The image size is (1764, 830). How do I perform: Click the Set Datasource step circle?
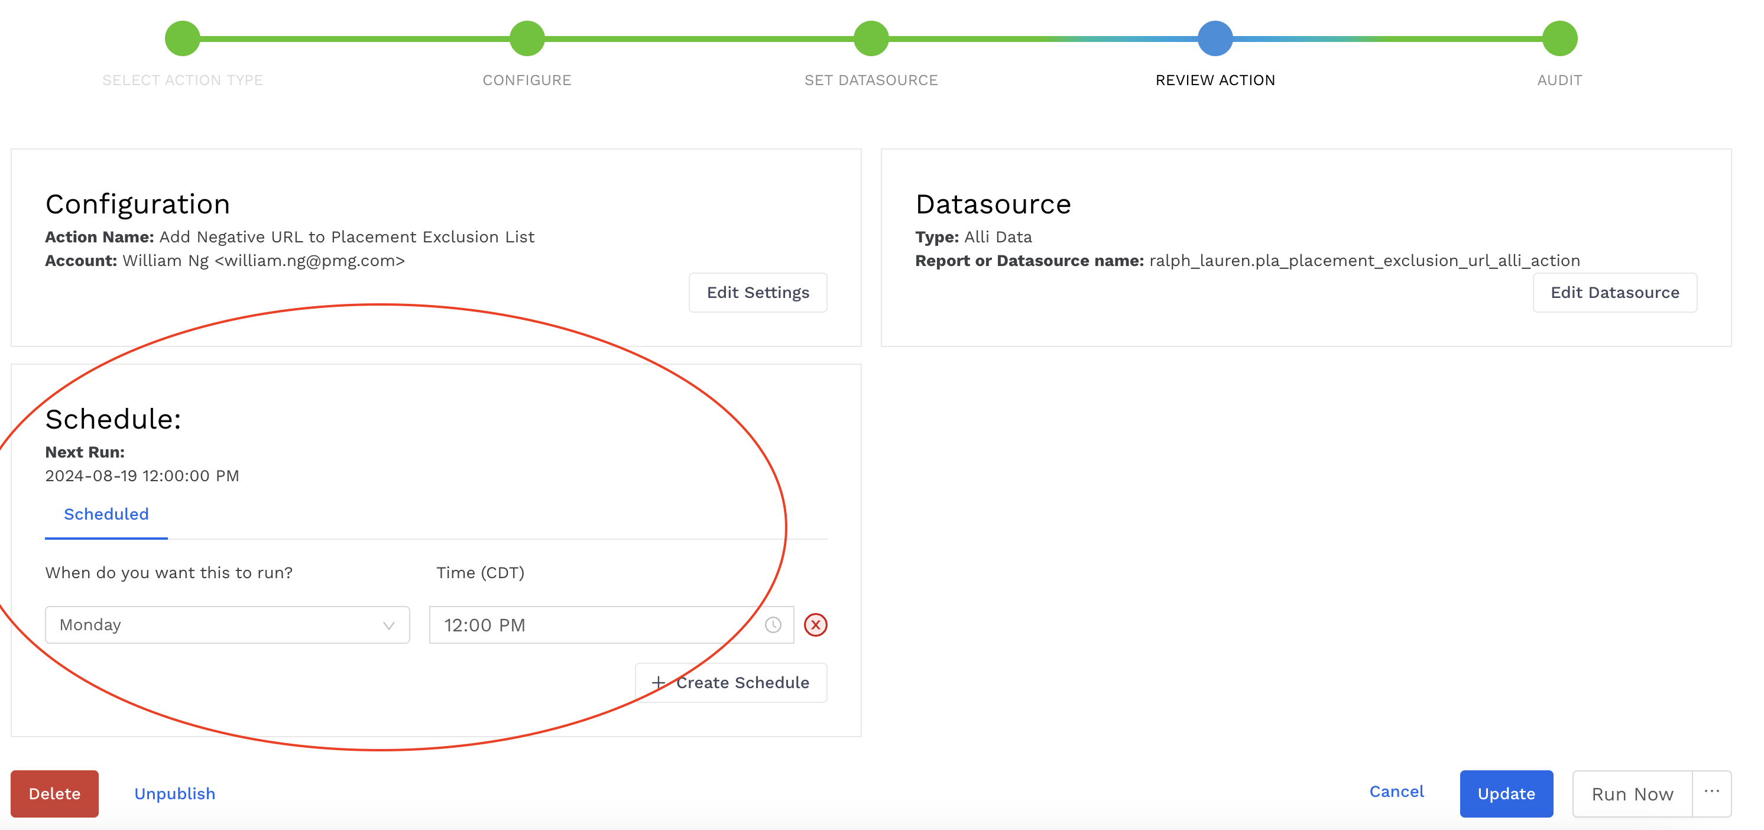click(871, 38)
